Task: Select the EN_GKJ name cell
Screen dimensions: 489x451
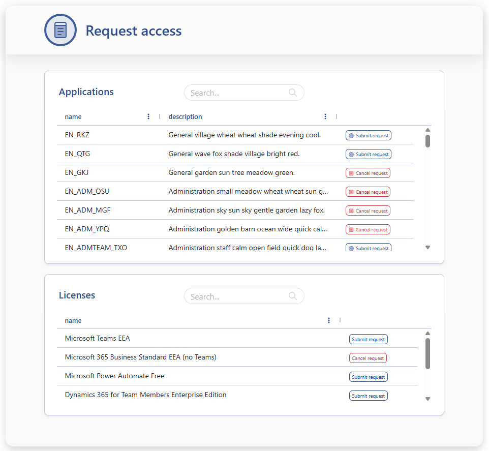Action: point(77,172)
